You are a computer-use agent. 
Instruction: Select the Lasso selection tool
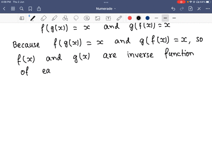pyautogui.click(x=76, y=18)
